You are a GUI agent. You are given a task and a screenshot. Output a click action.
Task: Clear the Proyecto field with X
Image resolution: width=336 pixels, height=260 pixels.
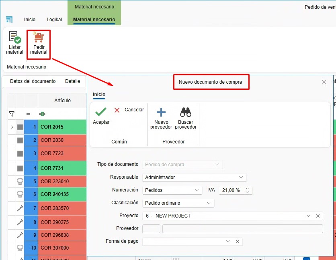318,216
